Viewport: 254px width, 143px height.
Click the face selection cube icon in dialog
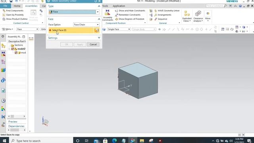[96, 30]
